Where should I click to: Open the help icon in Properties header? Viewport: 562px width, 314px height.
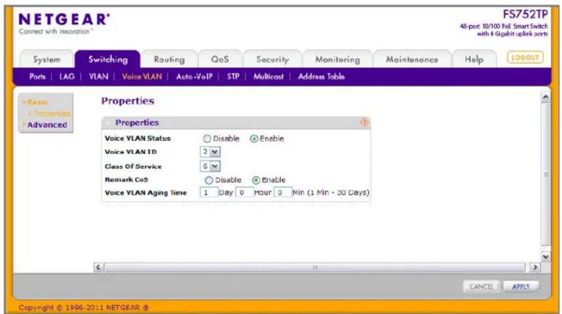(x=364, y=122)
